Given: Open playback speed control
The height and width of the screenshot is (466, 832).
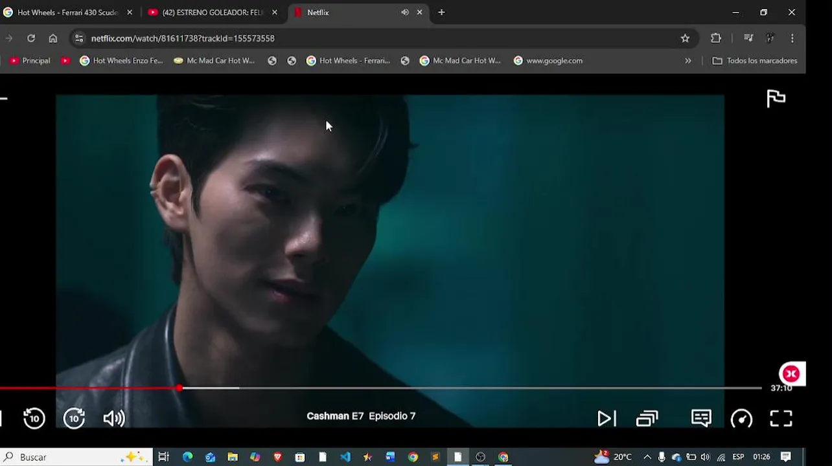Looking at the screenshot, I should click(x=741, y=419).
